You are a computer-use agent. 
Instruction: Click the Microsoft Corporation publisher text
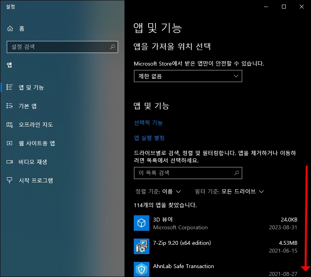click(180, 227)
